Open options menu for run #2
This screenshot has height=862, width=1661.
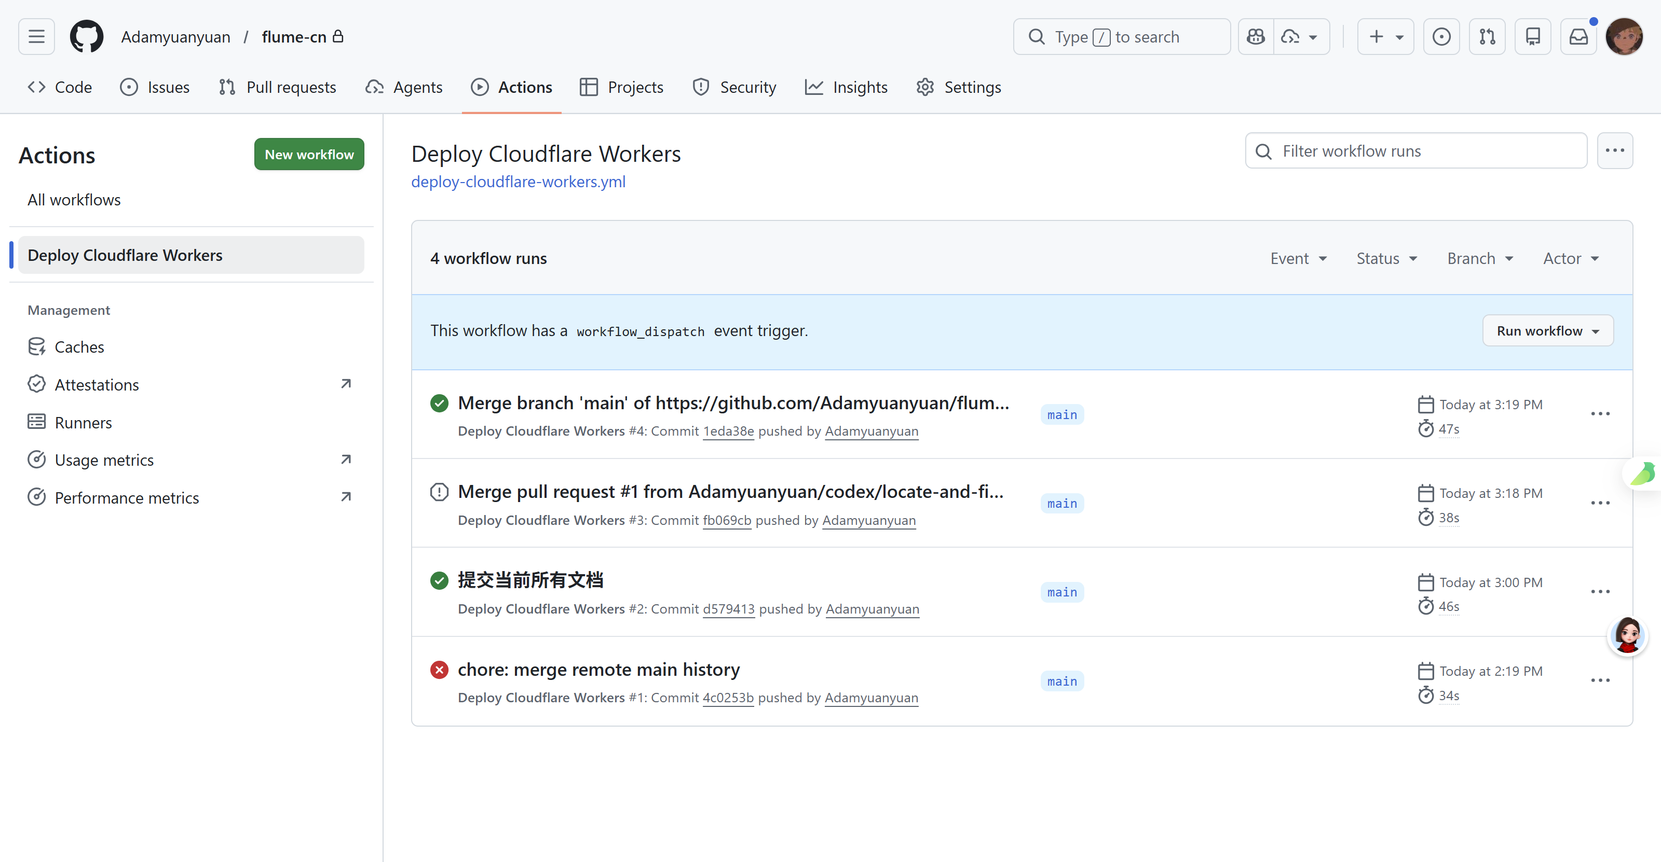[1600, 591]
